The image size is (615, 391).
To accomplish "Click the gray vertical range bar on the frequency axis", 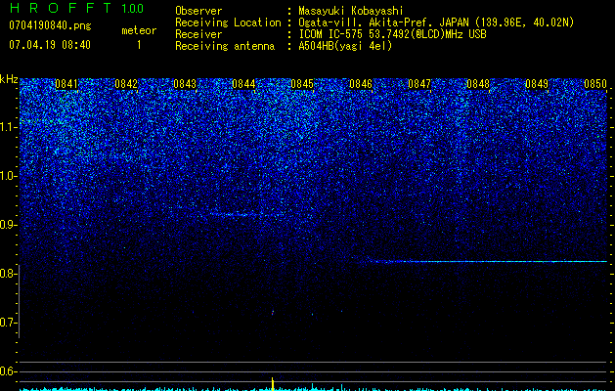I will [20, 301].
